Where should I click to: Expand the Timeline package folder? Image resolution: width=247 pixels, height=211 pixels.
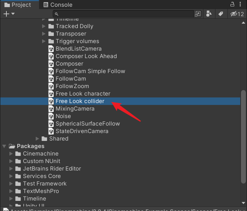(11, 199)
